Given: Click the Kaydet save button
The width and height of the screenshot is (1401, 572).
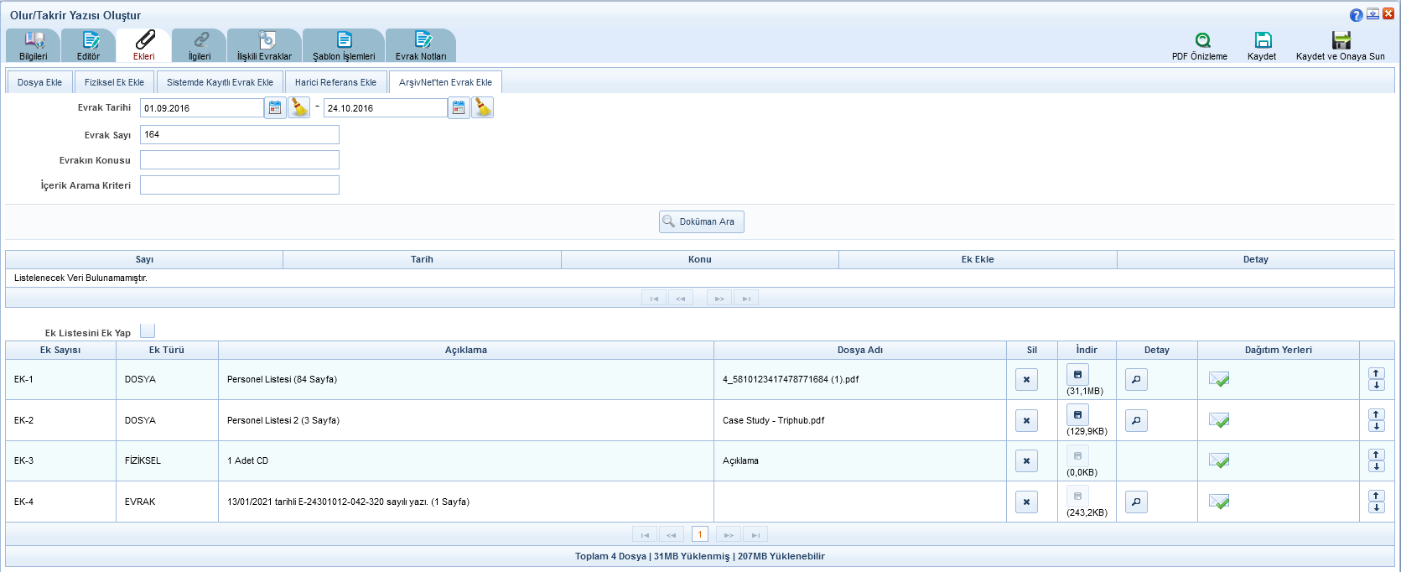Looking at the screenshot, I should 1262,46.
